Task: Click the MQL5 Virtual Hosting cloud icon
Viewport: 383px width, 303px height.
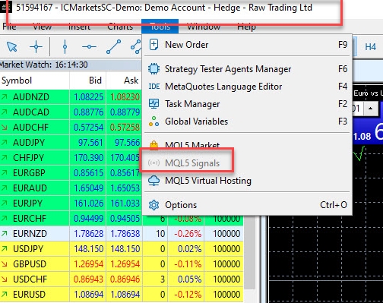Action: [x=154, y=181]
